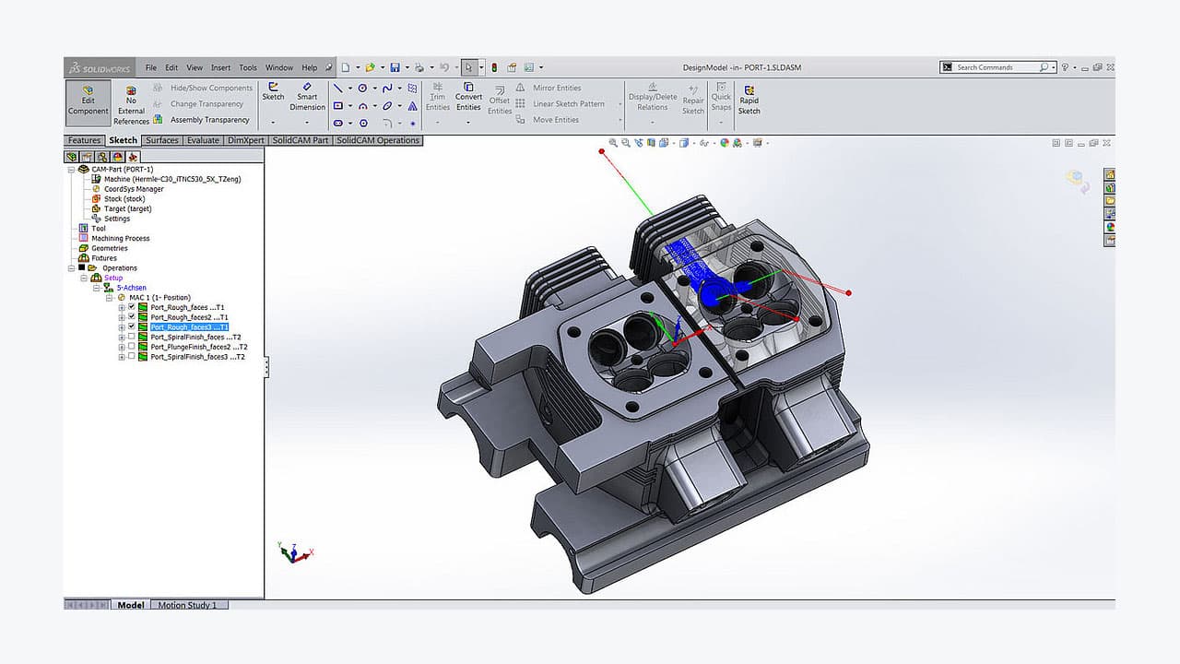
Task: Enable the Port_SpiralFinish_faces ...T2 checkbox
Action: tap(132, 337)
